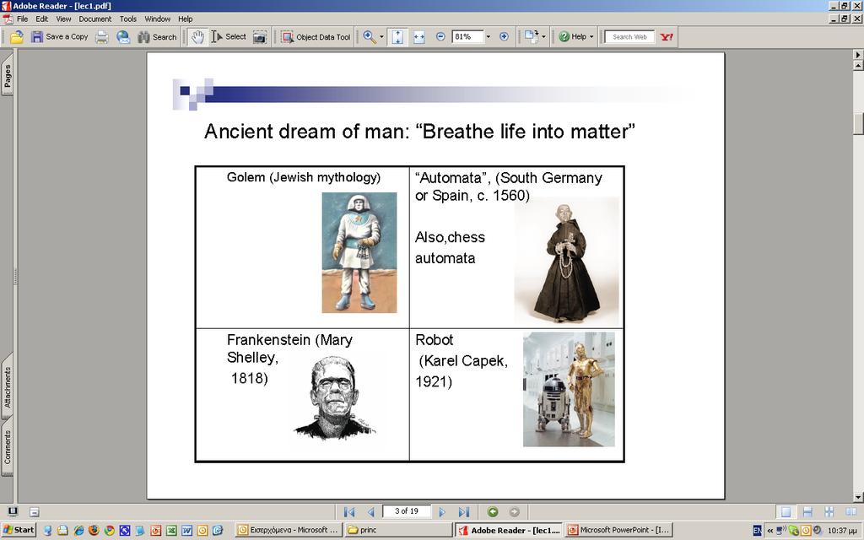Click the Search Web input field
This screenshot has height=540, width=864.
[629, 37]
